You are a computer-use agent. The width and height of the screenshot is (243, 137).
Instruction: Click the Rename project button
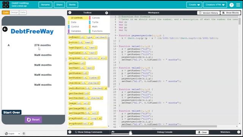point(46,5)
